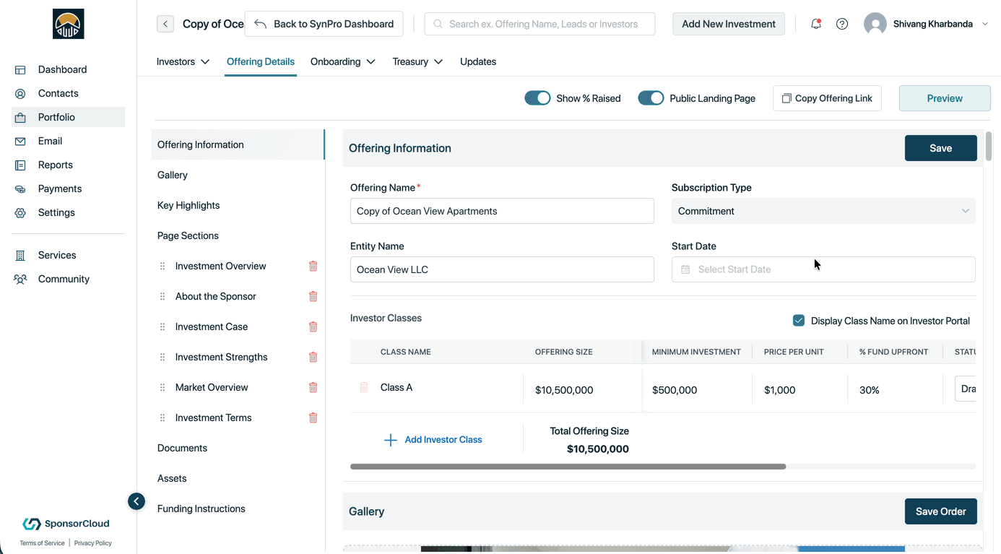Click the Community people icon
Viewport: 1001px width, 554px height.
20,280
